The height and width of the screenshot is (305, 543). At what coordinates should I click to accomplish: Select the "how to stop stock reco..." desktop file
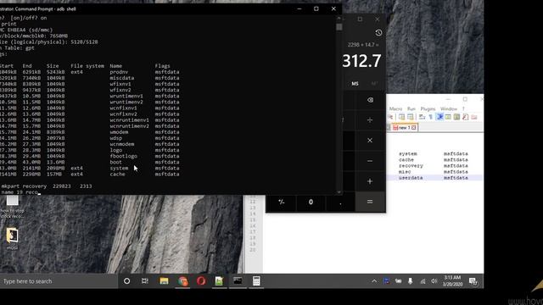(12, 207)
